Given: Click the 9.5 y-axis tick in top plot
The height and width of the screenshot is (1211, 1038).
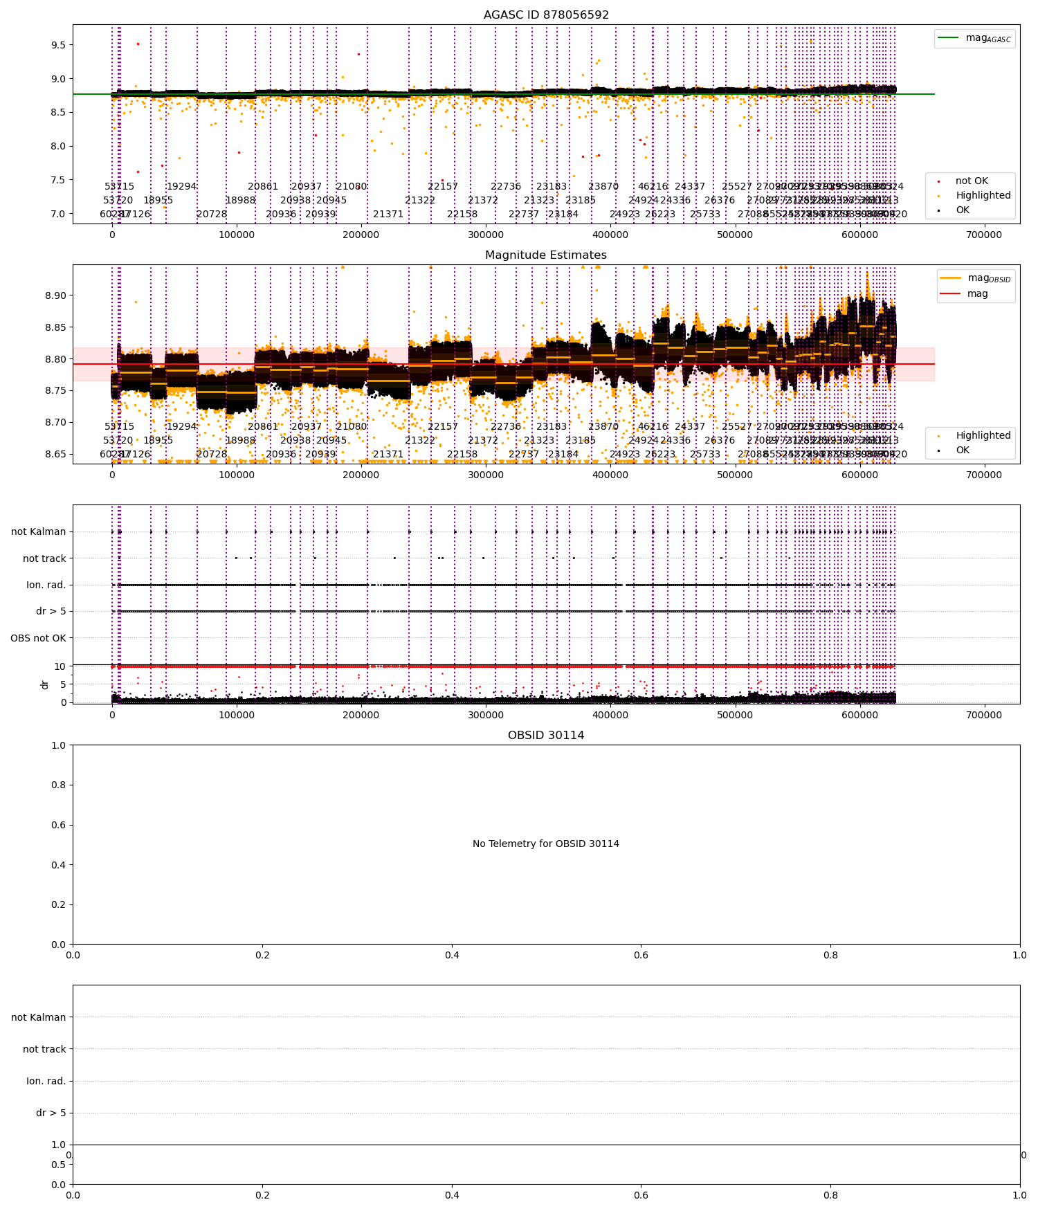Looking at the screenshot, I should pos(58,45).
